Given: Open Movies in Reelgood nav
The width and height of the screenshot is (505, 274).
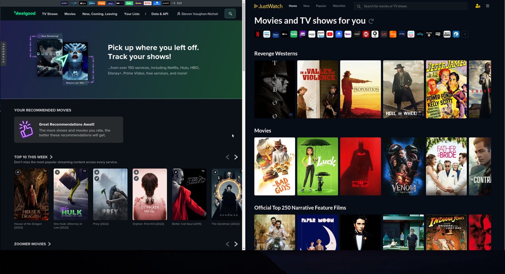Looking at the screenshot, I should pos(70,14).
